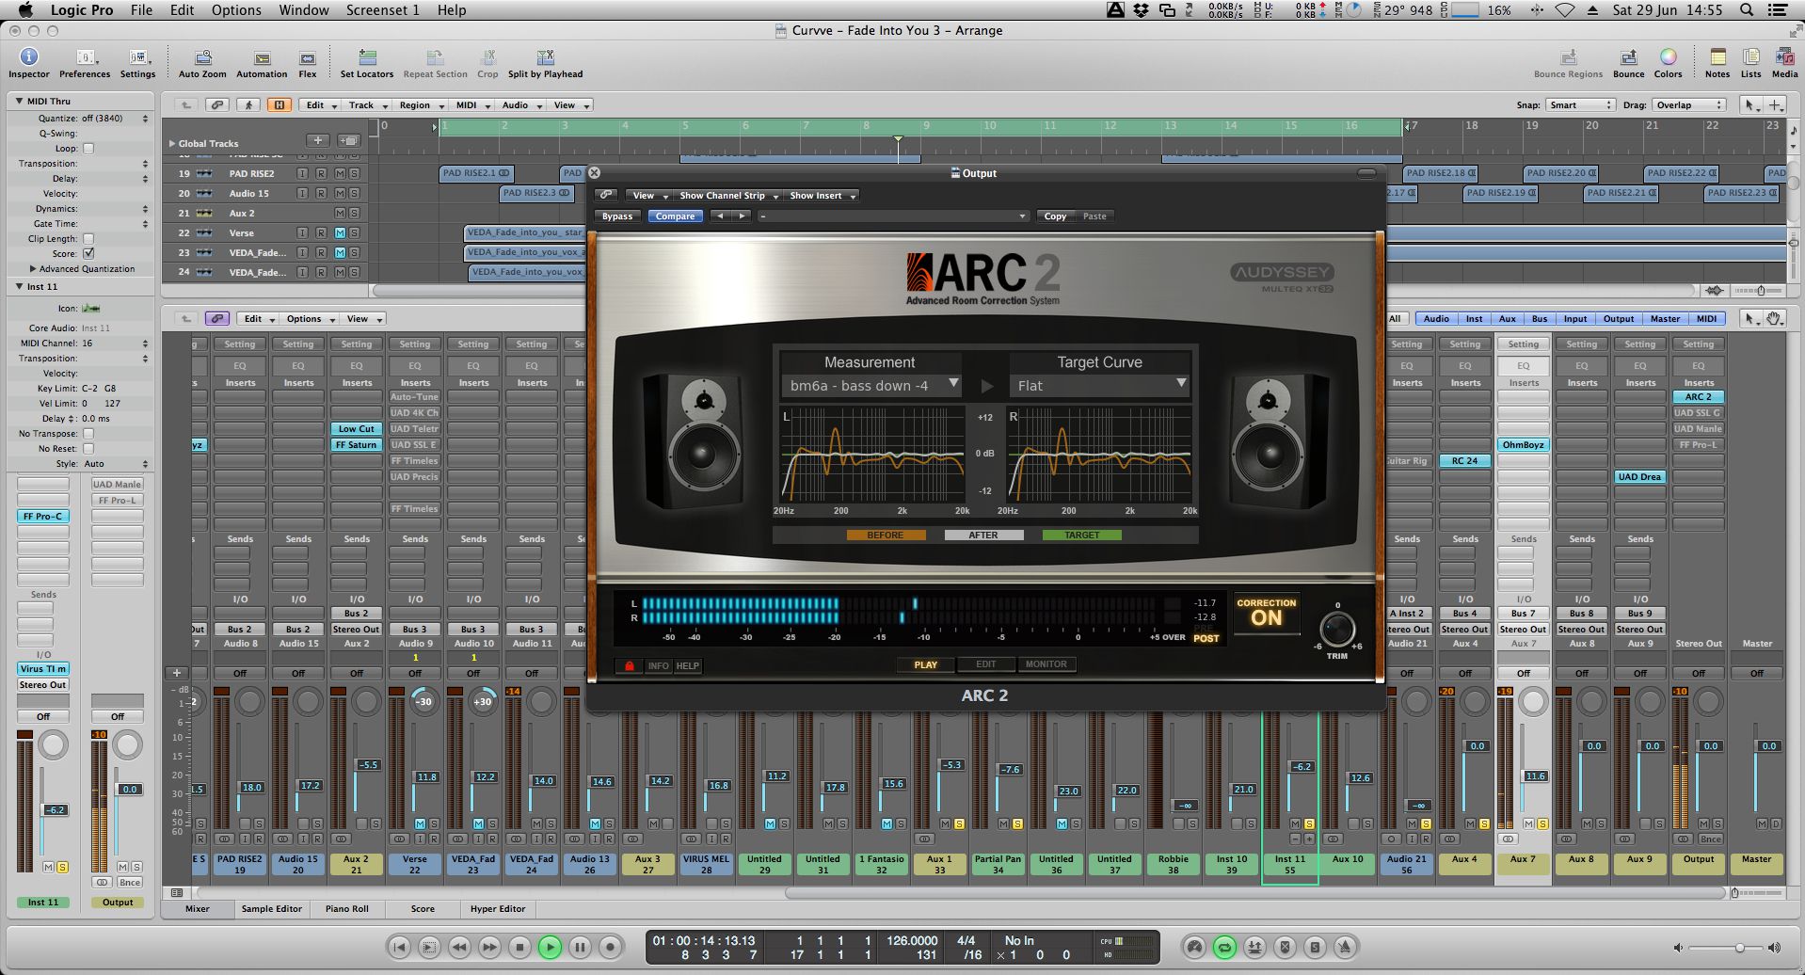The height and width of the screenshot is (975, 1805).
Task: Open the Drag Overlap dropdown
Action: click(1690, 104)
